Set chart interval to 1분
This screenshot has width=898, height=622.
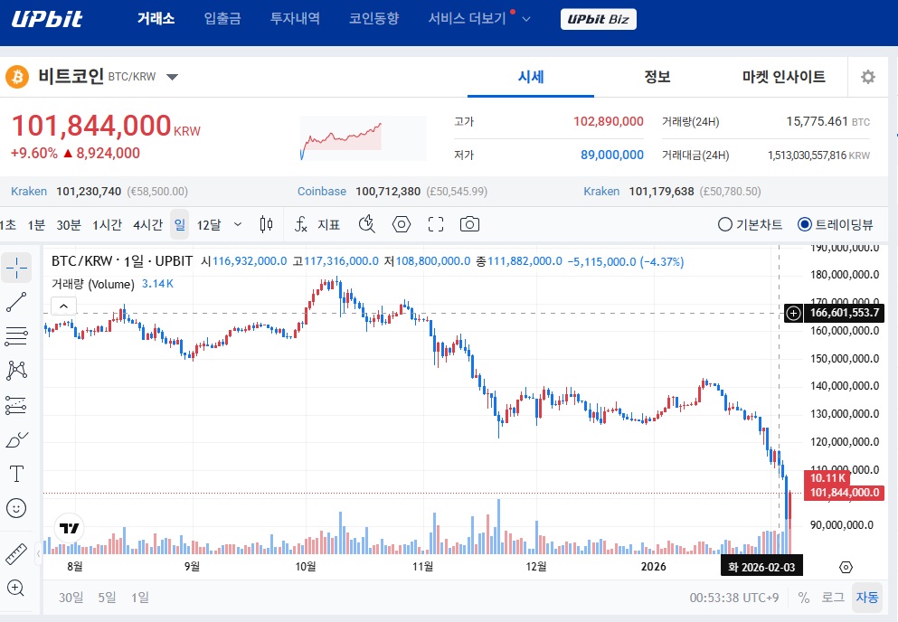(36, 225)
